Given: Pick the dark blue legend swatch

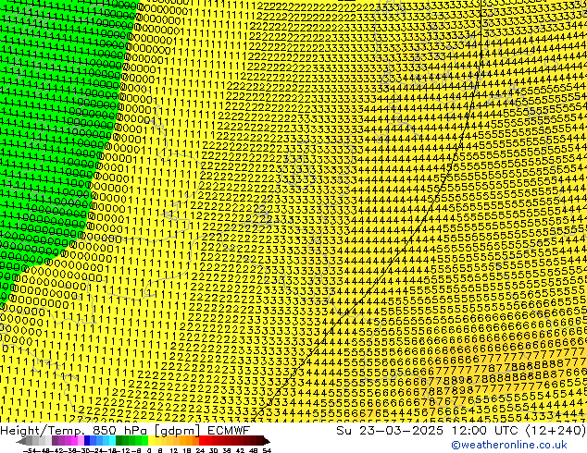Looking at the screenshot, I should tap(87, 441).
